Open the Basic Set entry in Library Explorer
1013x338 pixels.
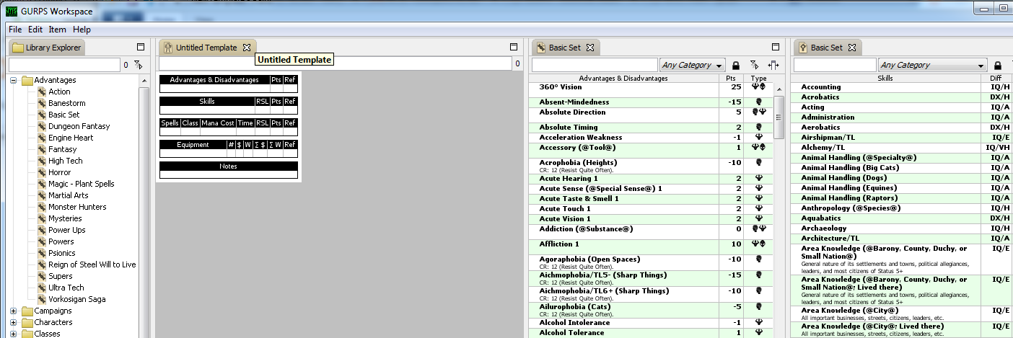pyautogui.click(x=63, y=115)
